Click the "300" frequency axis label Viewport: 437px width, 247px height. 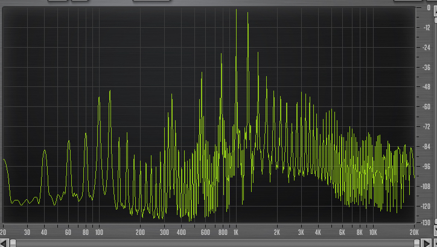(164, 233)
